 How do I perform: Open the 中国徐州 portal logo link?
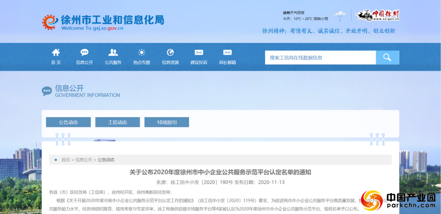tap(377, 16)
